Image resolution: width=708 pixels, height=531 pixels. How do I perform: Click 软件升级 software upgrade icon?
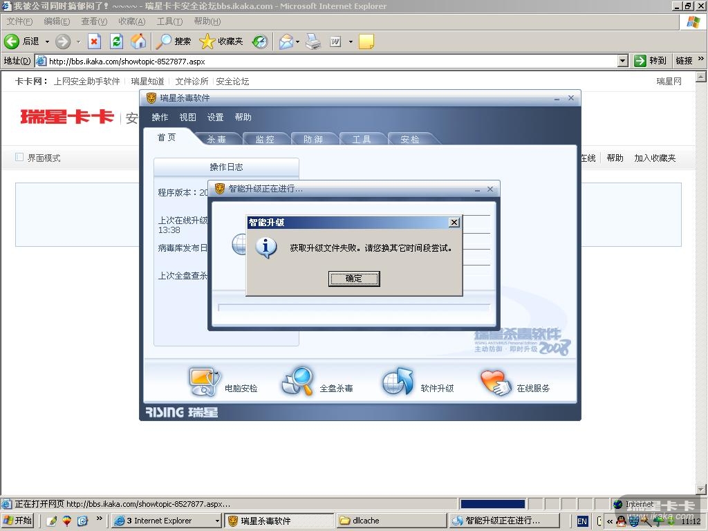click(x=398, y=382)
